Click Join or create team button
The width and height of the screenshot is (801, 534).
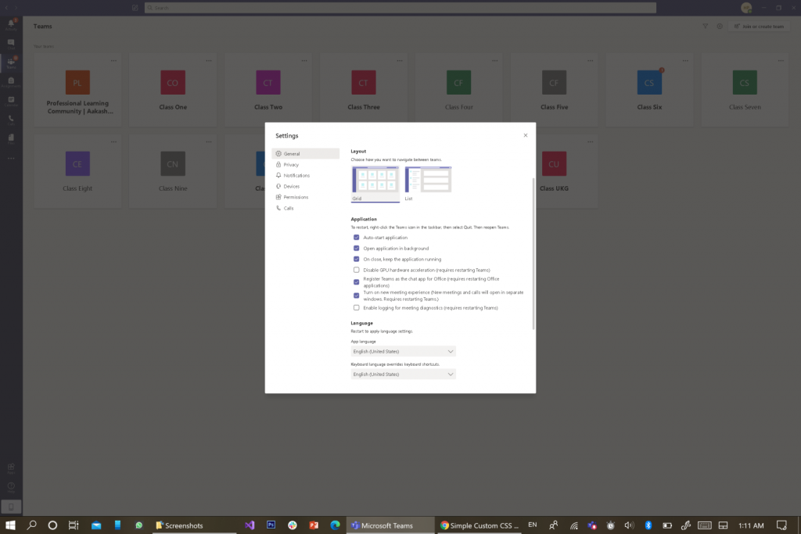point(761,27)
